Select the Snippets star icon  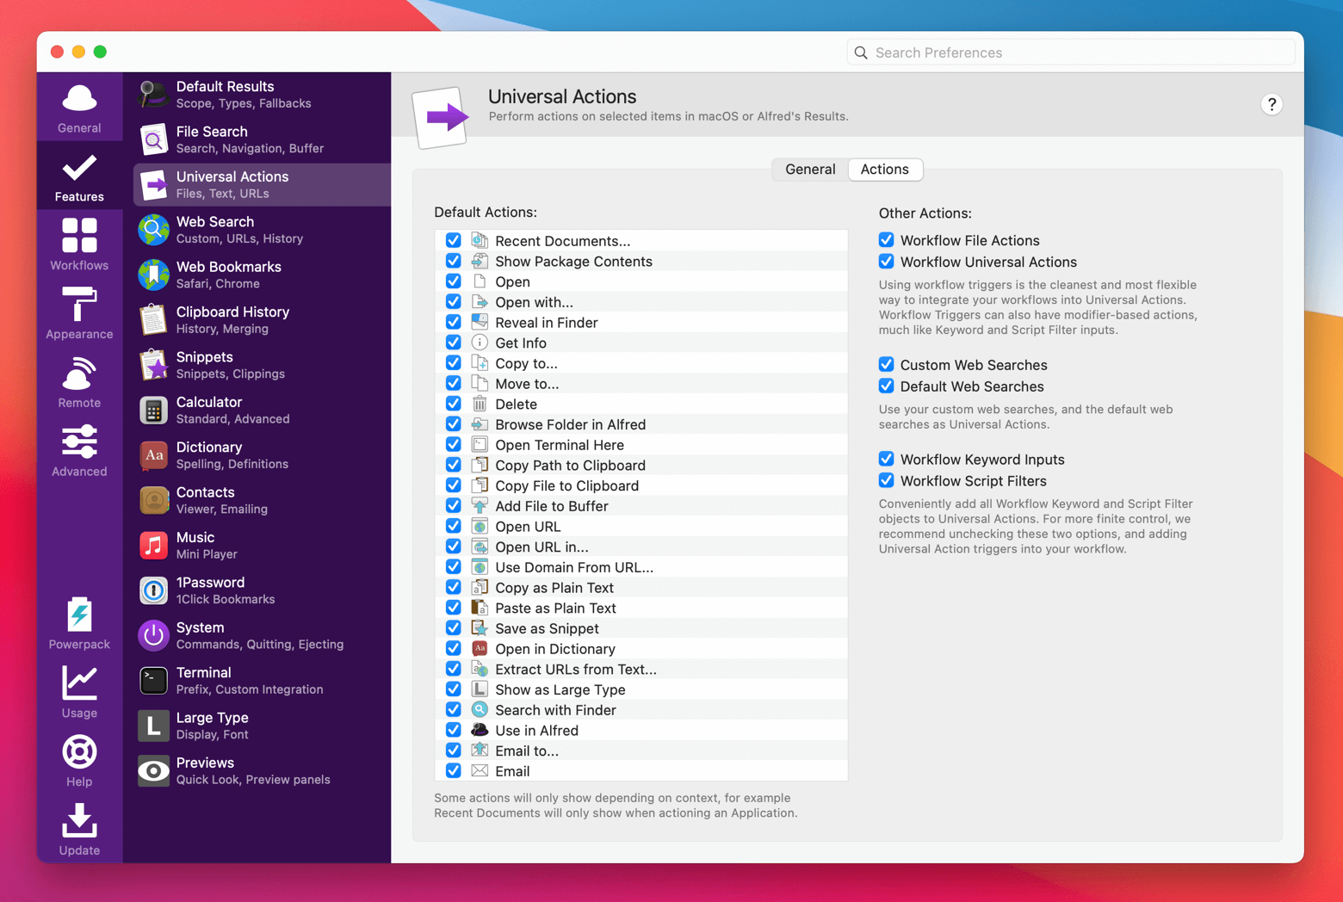click(x=153, y=365)
